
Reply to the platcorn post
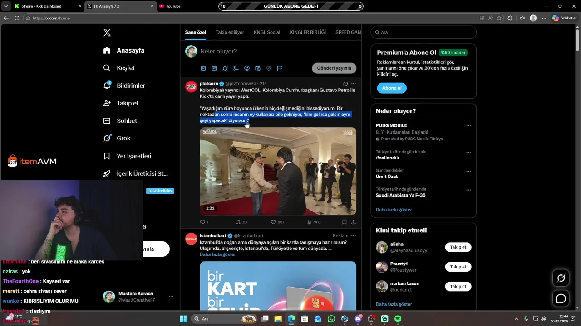204,222
